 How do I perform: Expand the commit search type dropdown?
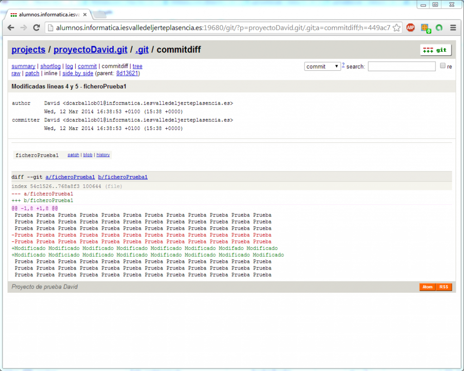(x=322, y=67)
